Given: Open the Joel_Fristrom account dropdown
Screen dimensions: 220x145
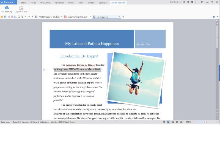Looking at the screenshot, I should pyautogui.click(x=176, y=2).
